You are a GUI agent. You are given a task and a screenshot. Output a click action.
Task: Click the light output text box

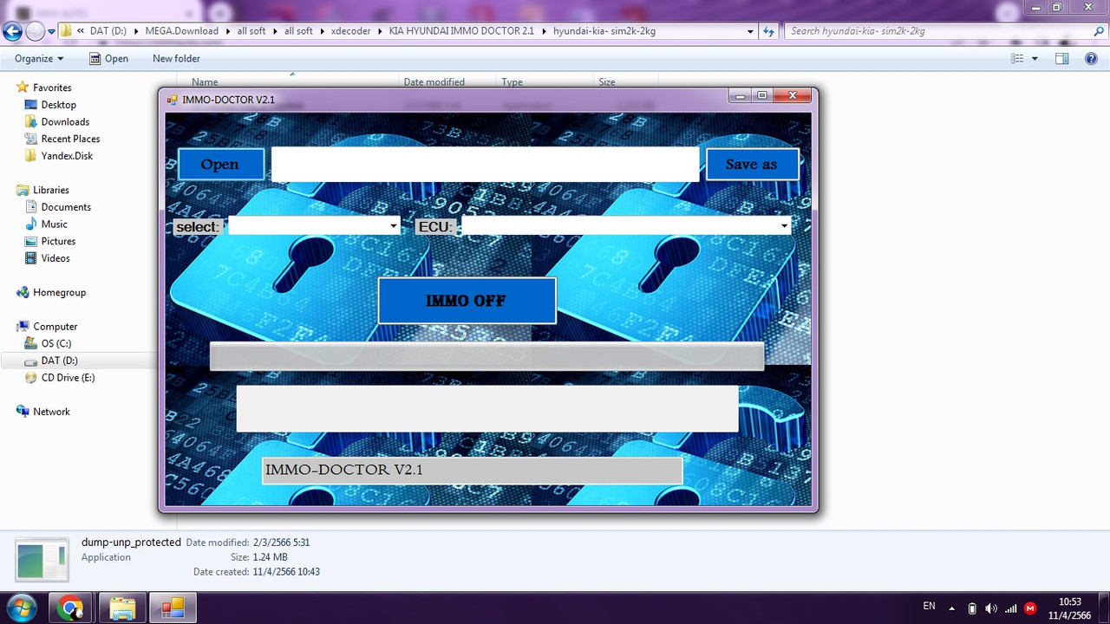coord(487,408)
